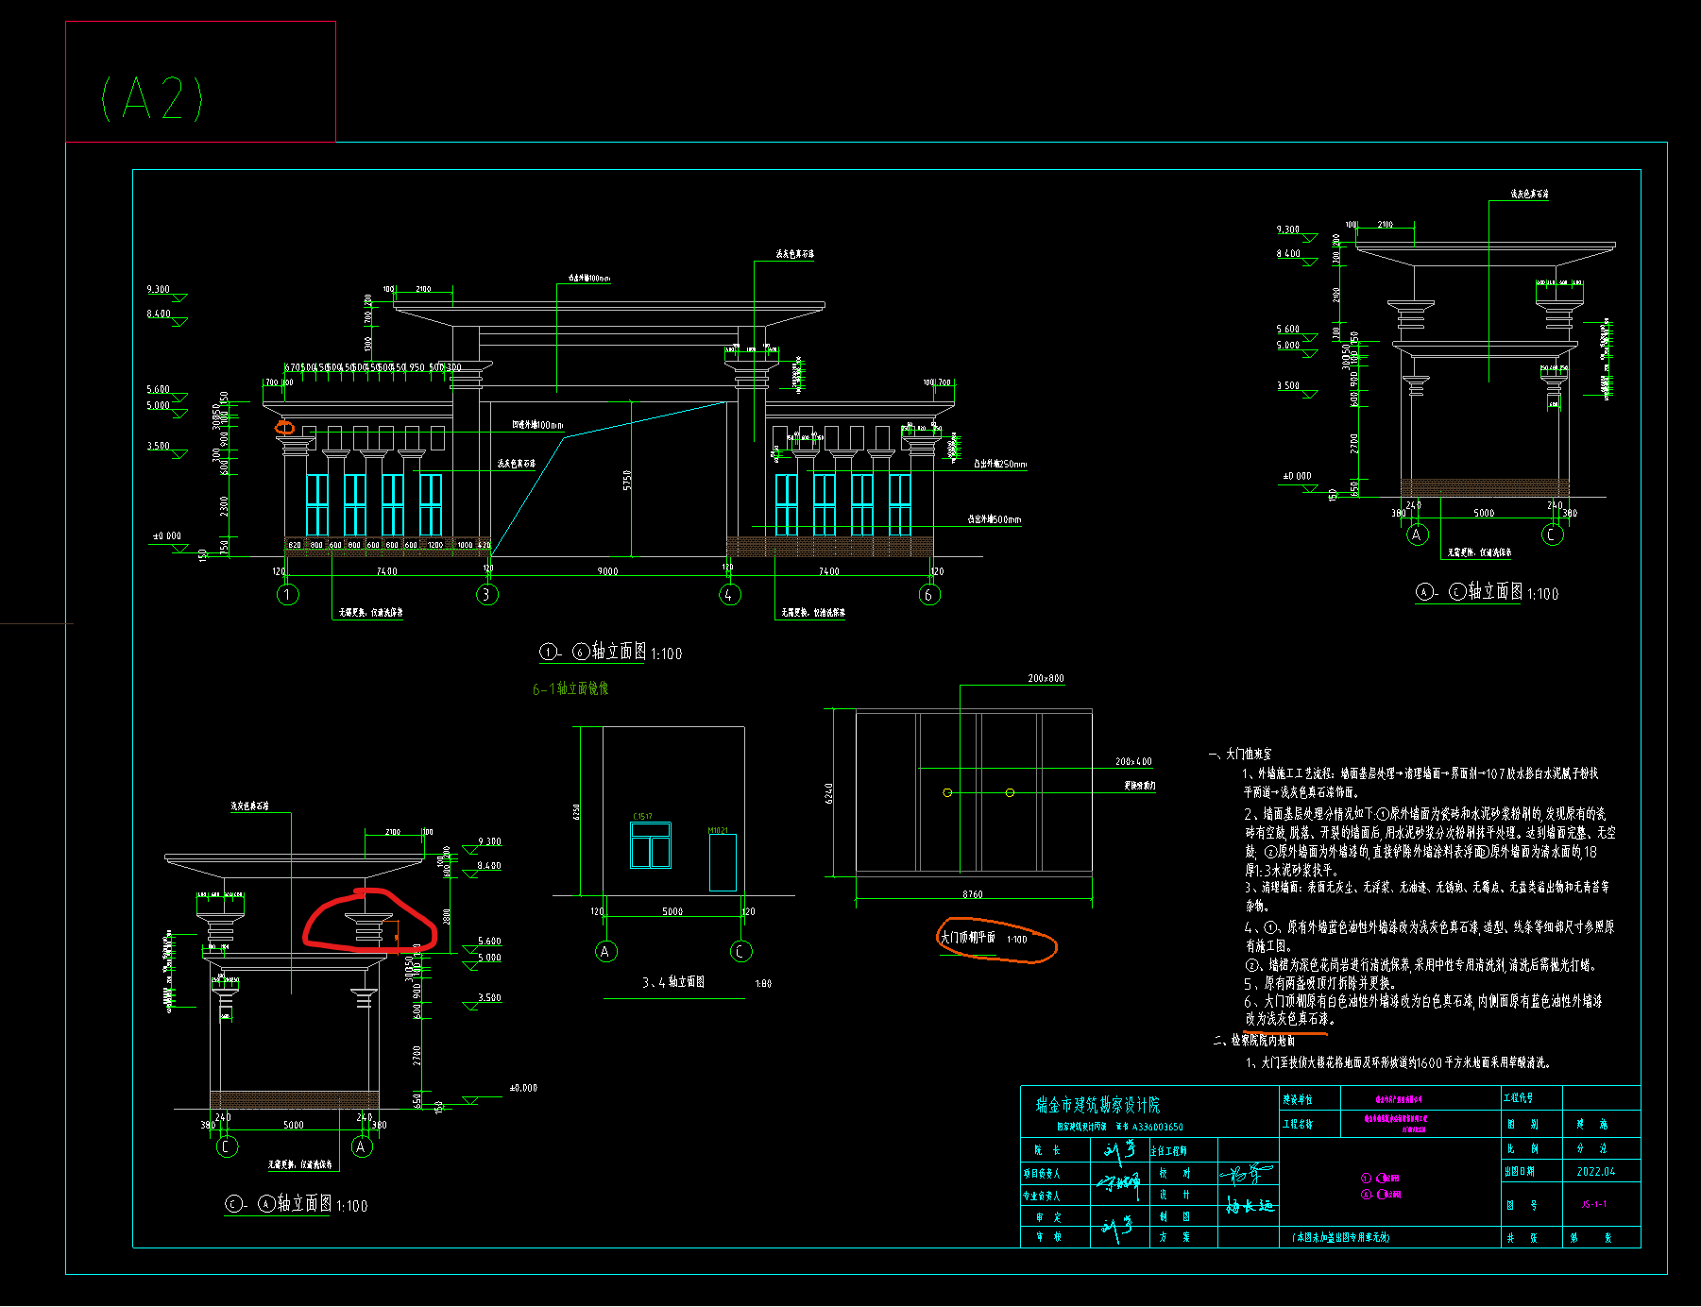Select the 3、4轴立面图 title text
Image resolution: width=1701 pixels, height=1307 pixels.
[x=673, y=982]
